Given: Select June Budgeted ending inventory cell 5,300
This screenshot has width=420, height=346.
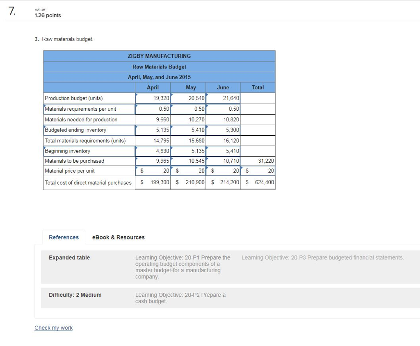Looking at the screenshot, I should tap(223, 130).
